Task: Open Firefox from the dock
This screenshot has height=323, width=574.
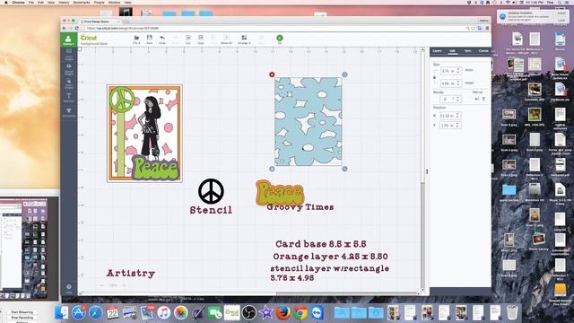Action: (283, 313)
